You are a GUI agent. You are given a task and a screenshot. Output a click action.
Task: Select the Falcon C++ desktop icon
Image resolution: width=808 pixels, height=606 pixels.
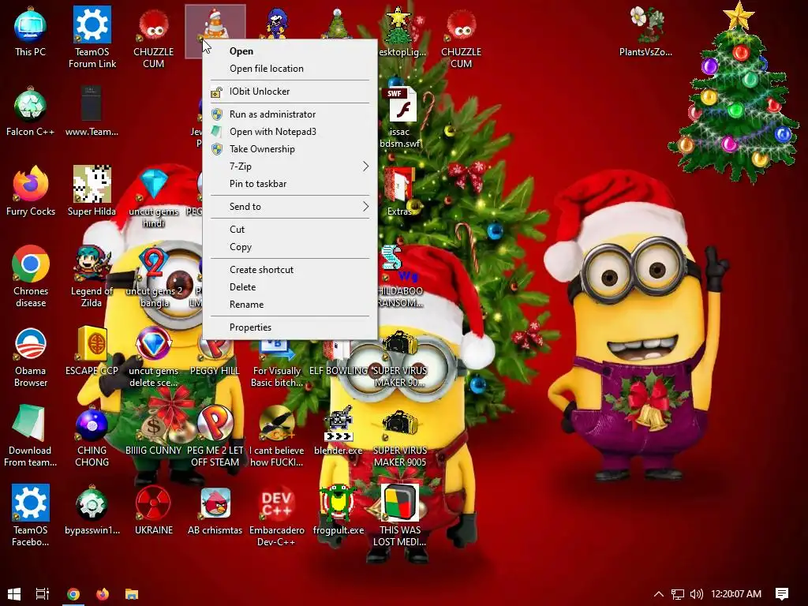click(x=31, y=112)
